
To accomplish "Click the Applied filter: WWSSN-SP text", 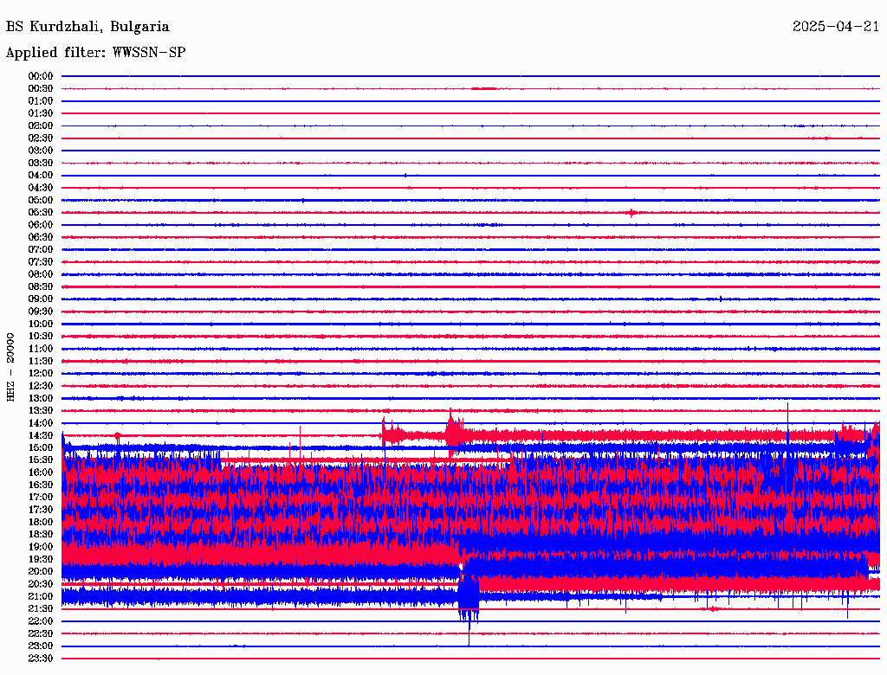I will [95, 53].
